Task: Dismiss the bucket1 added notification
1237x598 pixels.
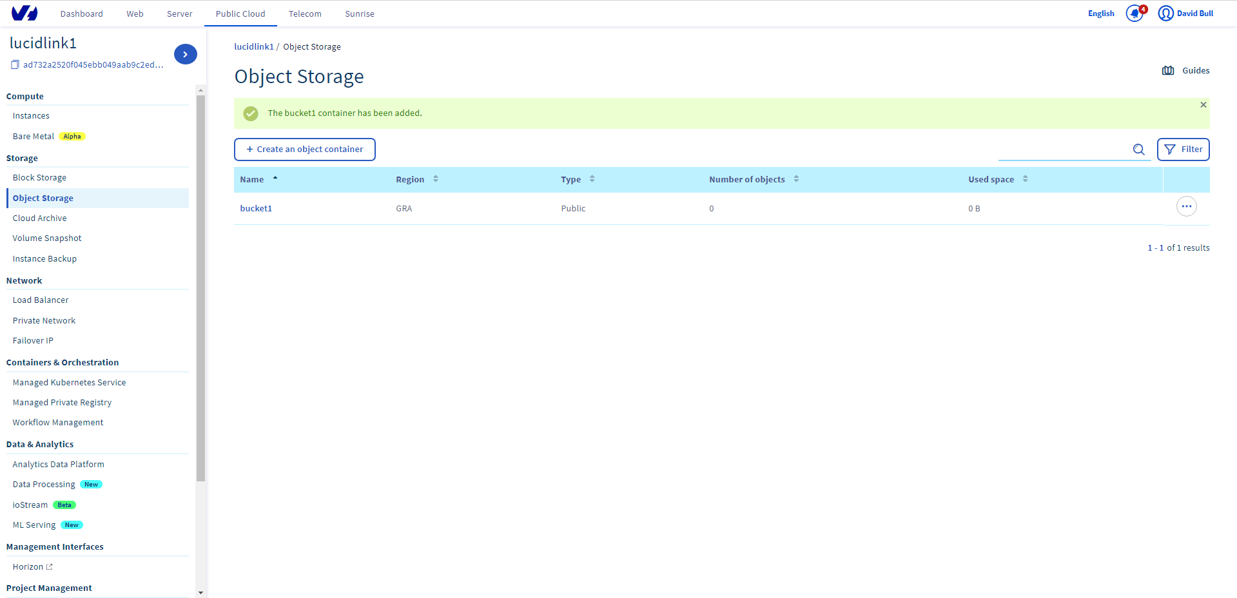Action: coord(1203,104)
